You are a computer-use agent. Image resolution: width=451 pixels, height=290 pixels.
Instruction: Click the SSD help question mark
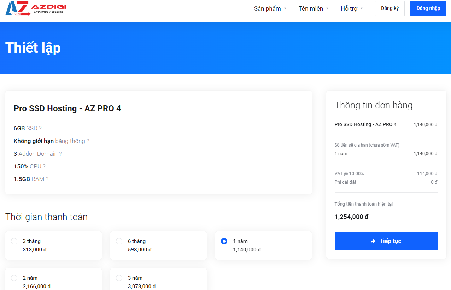pyautogui.click(x=40, y=129)
